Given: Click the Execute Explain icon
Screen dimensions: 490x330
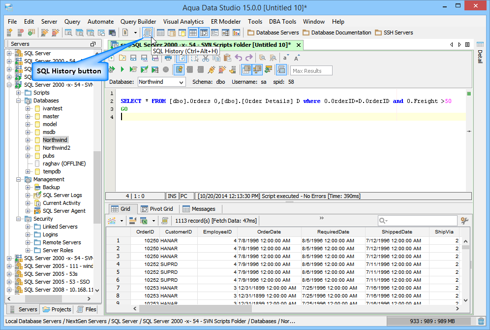Looking at the screenshot, I should (154, 69).
